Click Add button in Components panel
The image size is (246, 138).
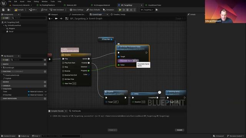click(x=5, y=18)
